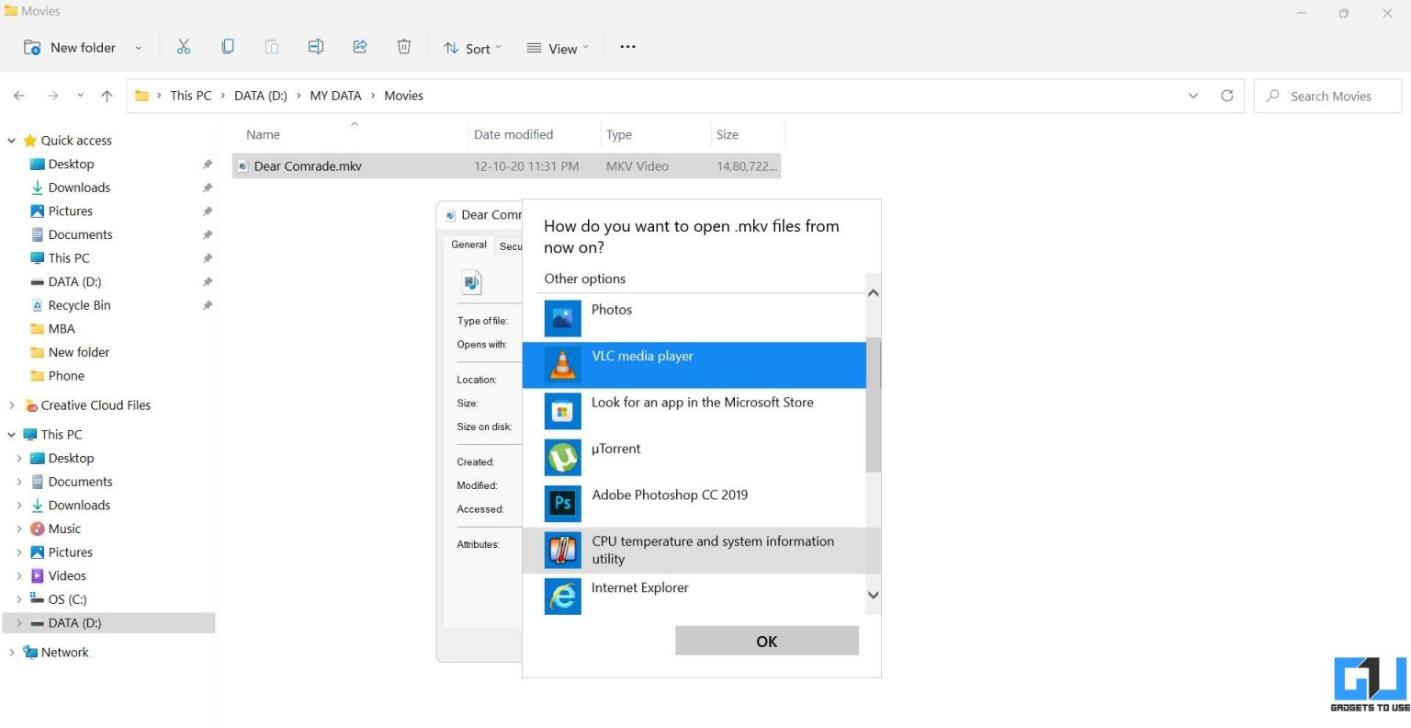Click the Rename icon in the toolbar
The width and height of the screenshot is (1411, 728).
(x=315, y=46)
